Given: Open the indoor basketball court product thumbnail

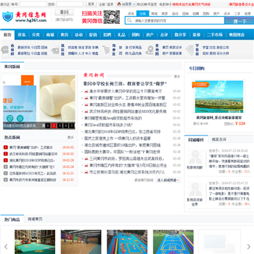Looking at the screenshot, I should click(x=81, y=242).
